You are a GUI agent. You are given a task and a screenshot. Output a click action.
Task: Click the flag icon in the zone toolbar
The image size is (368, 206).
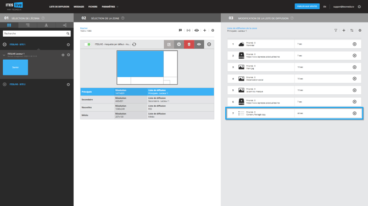[x=180, y=31]
